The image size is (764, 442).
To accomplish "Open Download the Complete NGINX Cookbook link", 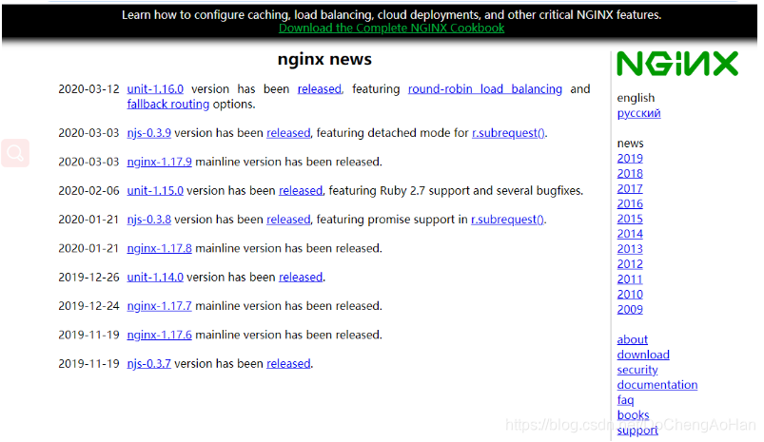I will coord(391,29).
